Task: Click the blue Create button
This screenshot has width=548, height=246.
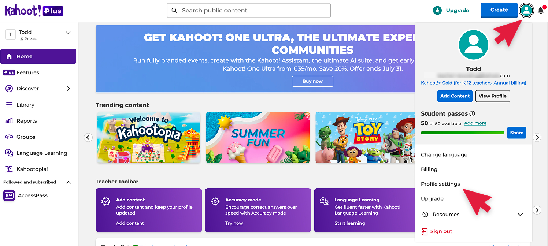Action: (x=499, y=10)
